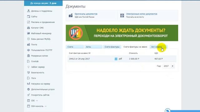
Task: Click the Базы данных MySQL icon
Action: pyautogui.click(x=28, y=39)
